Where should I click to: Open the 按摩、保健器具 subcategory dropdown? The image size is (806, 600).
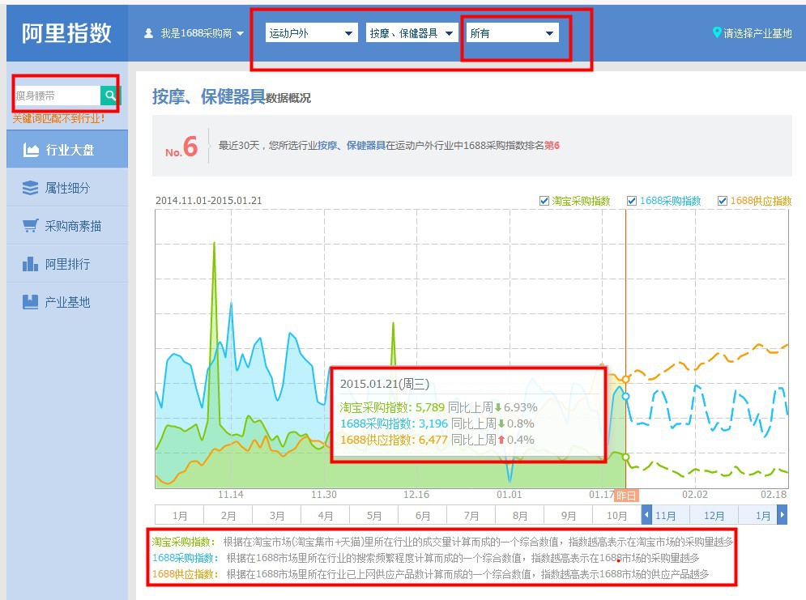pos(412,33)
